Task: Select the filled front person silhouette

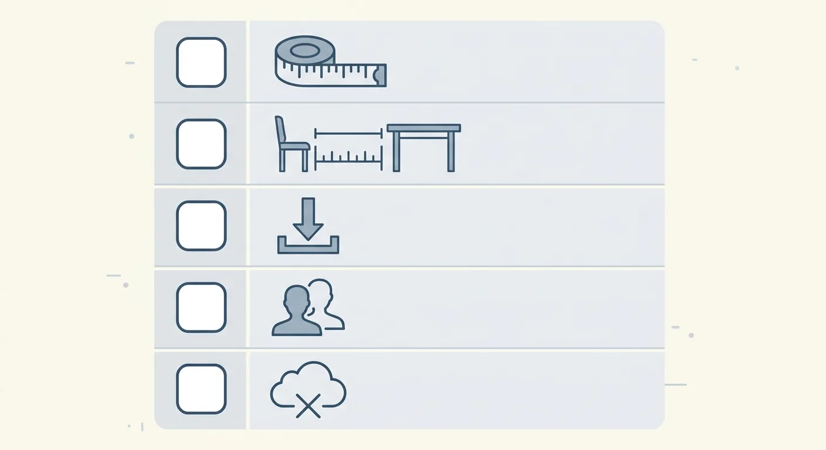Action: [x=297, y=311]
